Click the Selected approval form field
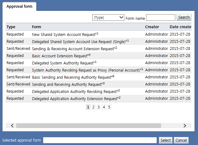The width and height of the screenshot is (198, 145). [x=100, y=140]
